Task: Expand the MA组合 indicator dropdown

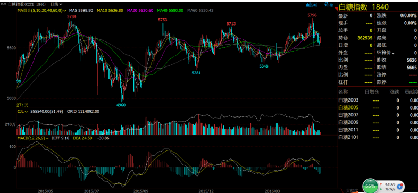Action: click(65, 11)
